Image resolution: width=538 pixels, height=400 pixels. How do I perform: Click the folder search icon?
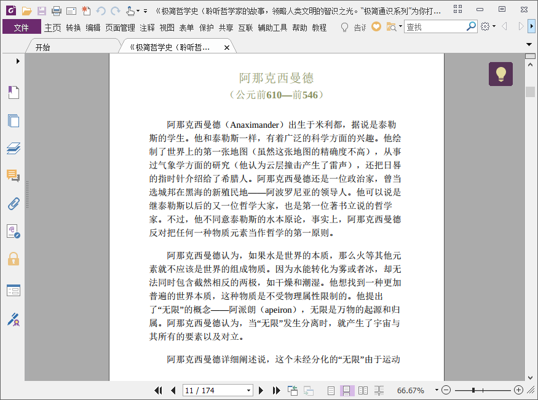pos(392,27)
